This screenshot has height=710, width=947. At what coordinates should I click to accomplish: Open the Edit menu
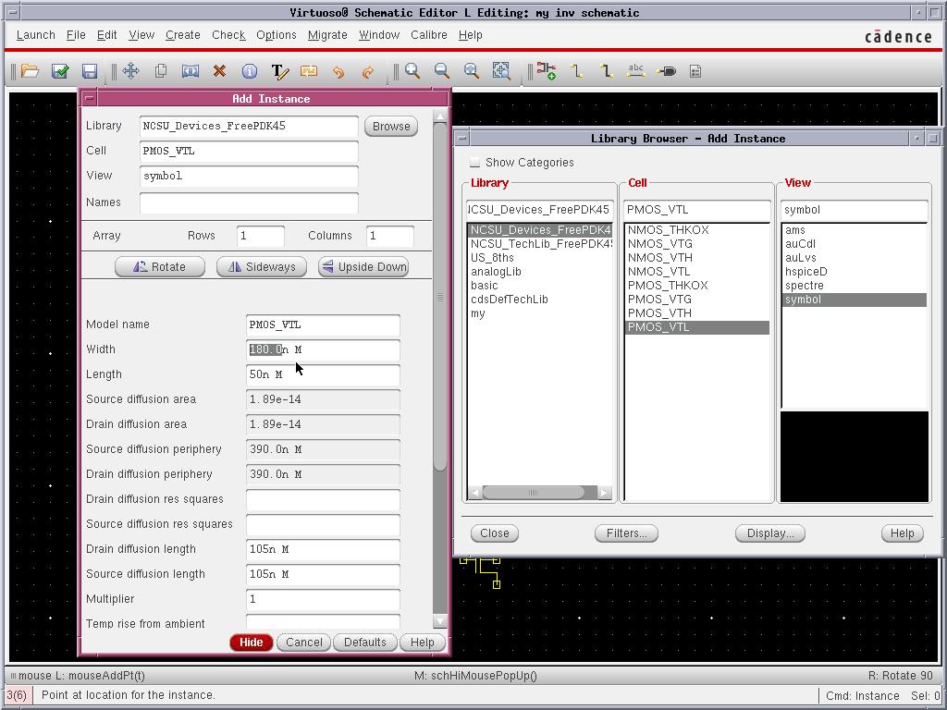107,35
